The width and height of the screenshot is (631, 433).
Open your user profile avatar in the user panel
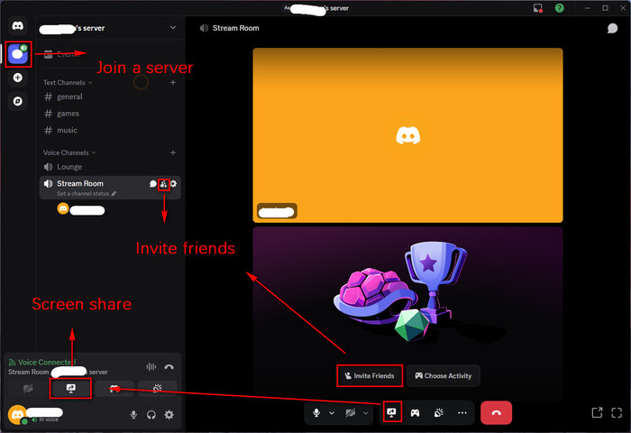click(18, 415)
